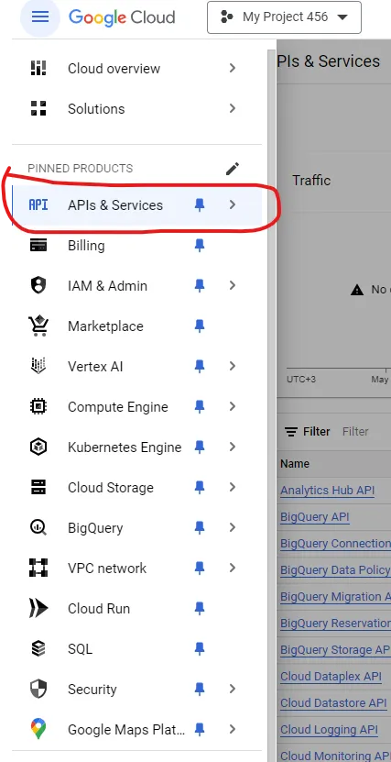The image size is (391, 762).
Task: Expand BigQuery submenu chevron
Action: tap(233, 528)
